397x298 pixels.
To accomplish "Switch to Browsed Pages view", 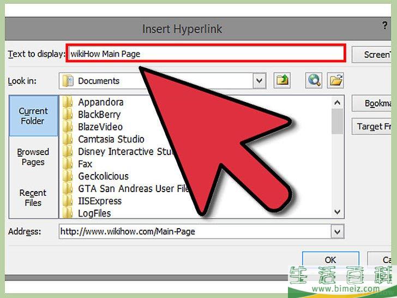I will [33, 157].
